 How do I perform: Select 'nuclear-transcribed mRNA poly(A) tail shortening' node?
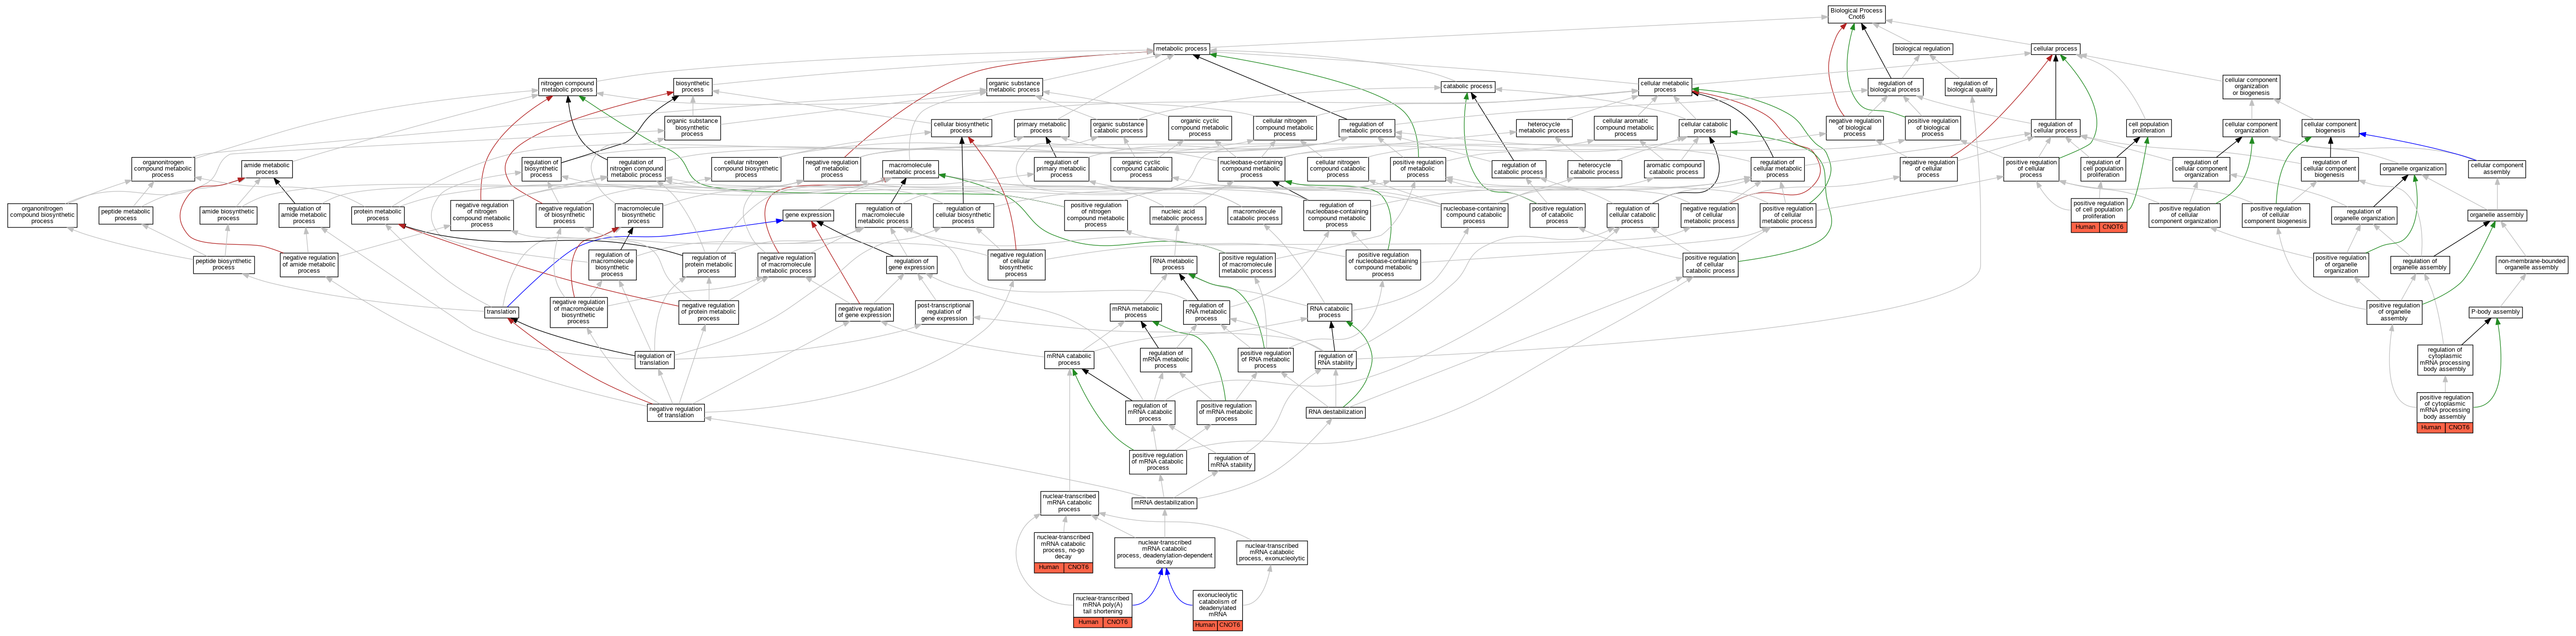pyautogui.click(x=1103, y=605)
